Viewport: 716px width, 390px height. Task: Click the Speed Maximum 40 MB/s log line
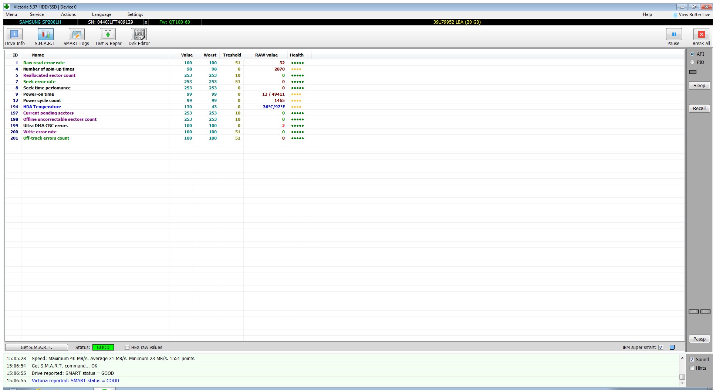[114, 359]
